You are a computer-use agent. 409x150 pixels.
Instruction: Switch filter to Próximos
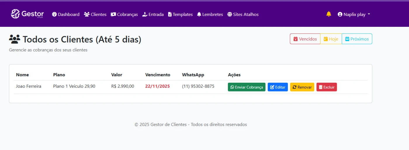coord(357,39)
